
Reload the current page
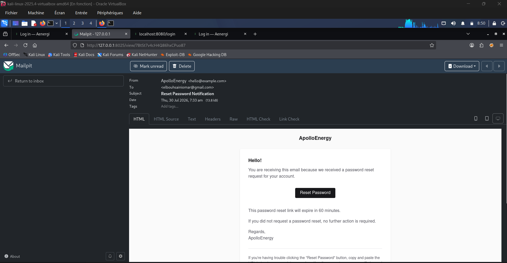(x=25, y=45)
